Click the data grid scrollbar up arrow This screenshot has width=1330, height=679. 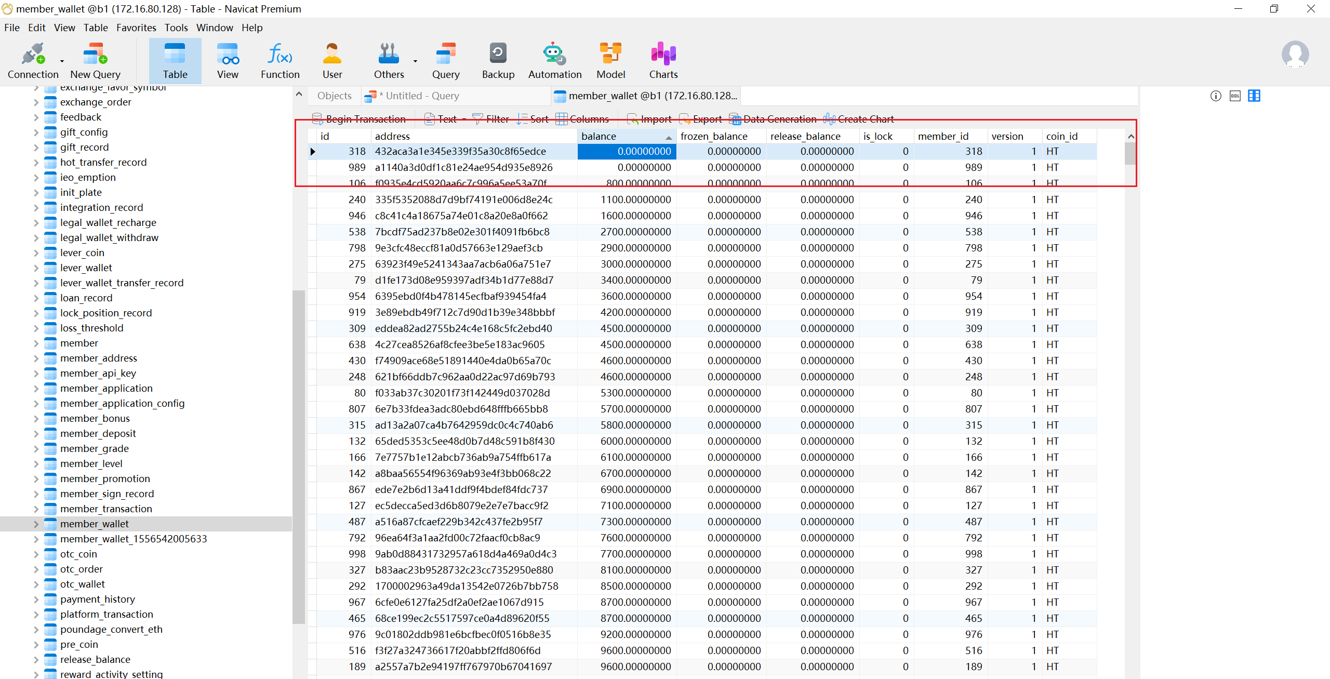1130,136
